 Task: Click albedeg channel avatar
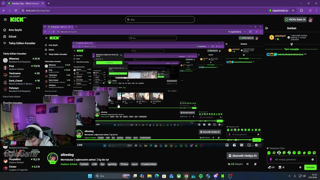(x=52, y=158)
